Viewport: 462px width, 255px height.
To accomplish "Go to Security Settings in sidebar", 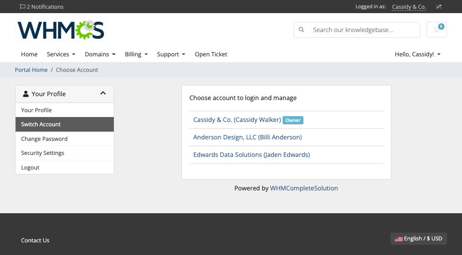I will [65, 153].
